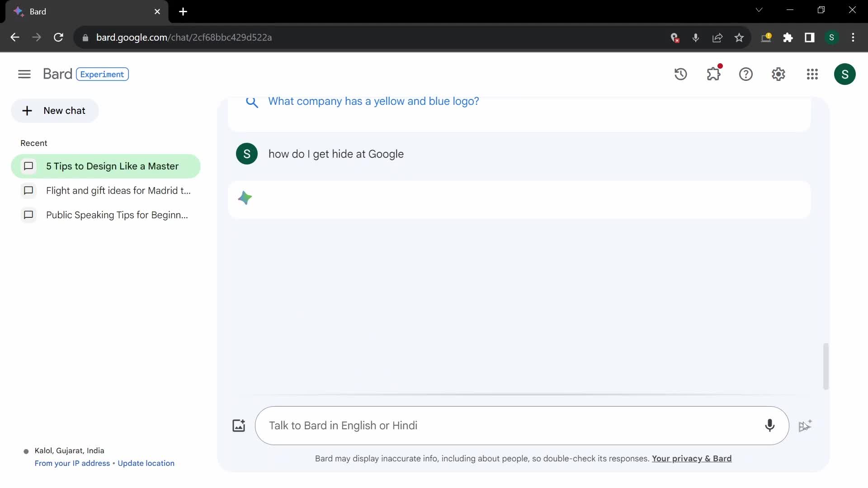Click the 'Recent' heading
Screen dimensions: 868x488
[x=34, y=143]
